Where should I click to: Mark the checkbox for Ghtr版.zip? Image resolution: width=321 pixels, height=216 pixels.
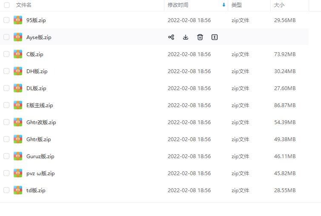pyautogui.click(x=6, y=139)
